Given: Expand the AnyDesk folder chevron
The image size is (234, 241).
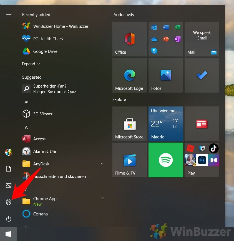Looking at the screenshot, I should tap(102, 164).
